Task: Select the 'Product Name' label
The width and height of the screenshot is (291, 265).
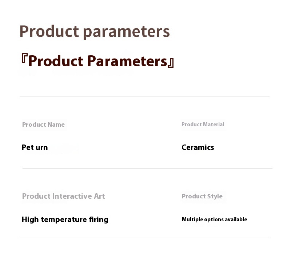Action: 43,124
